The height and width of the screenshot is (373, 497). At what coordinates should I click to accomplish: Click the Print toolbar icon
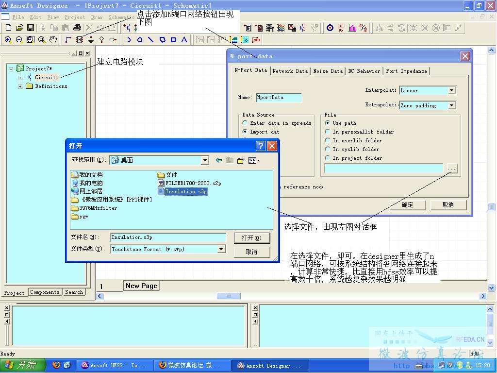click(x=77, y=28)
